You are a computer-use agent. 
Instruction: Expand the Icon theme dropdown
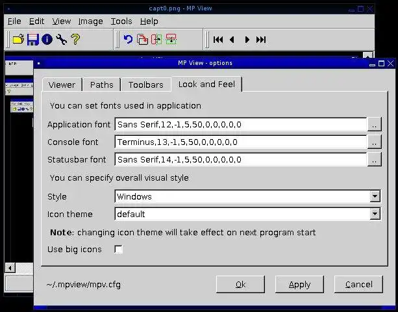375,214
